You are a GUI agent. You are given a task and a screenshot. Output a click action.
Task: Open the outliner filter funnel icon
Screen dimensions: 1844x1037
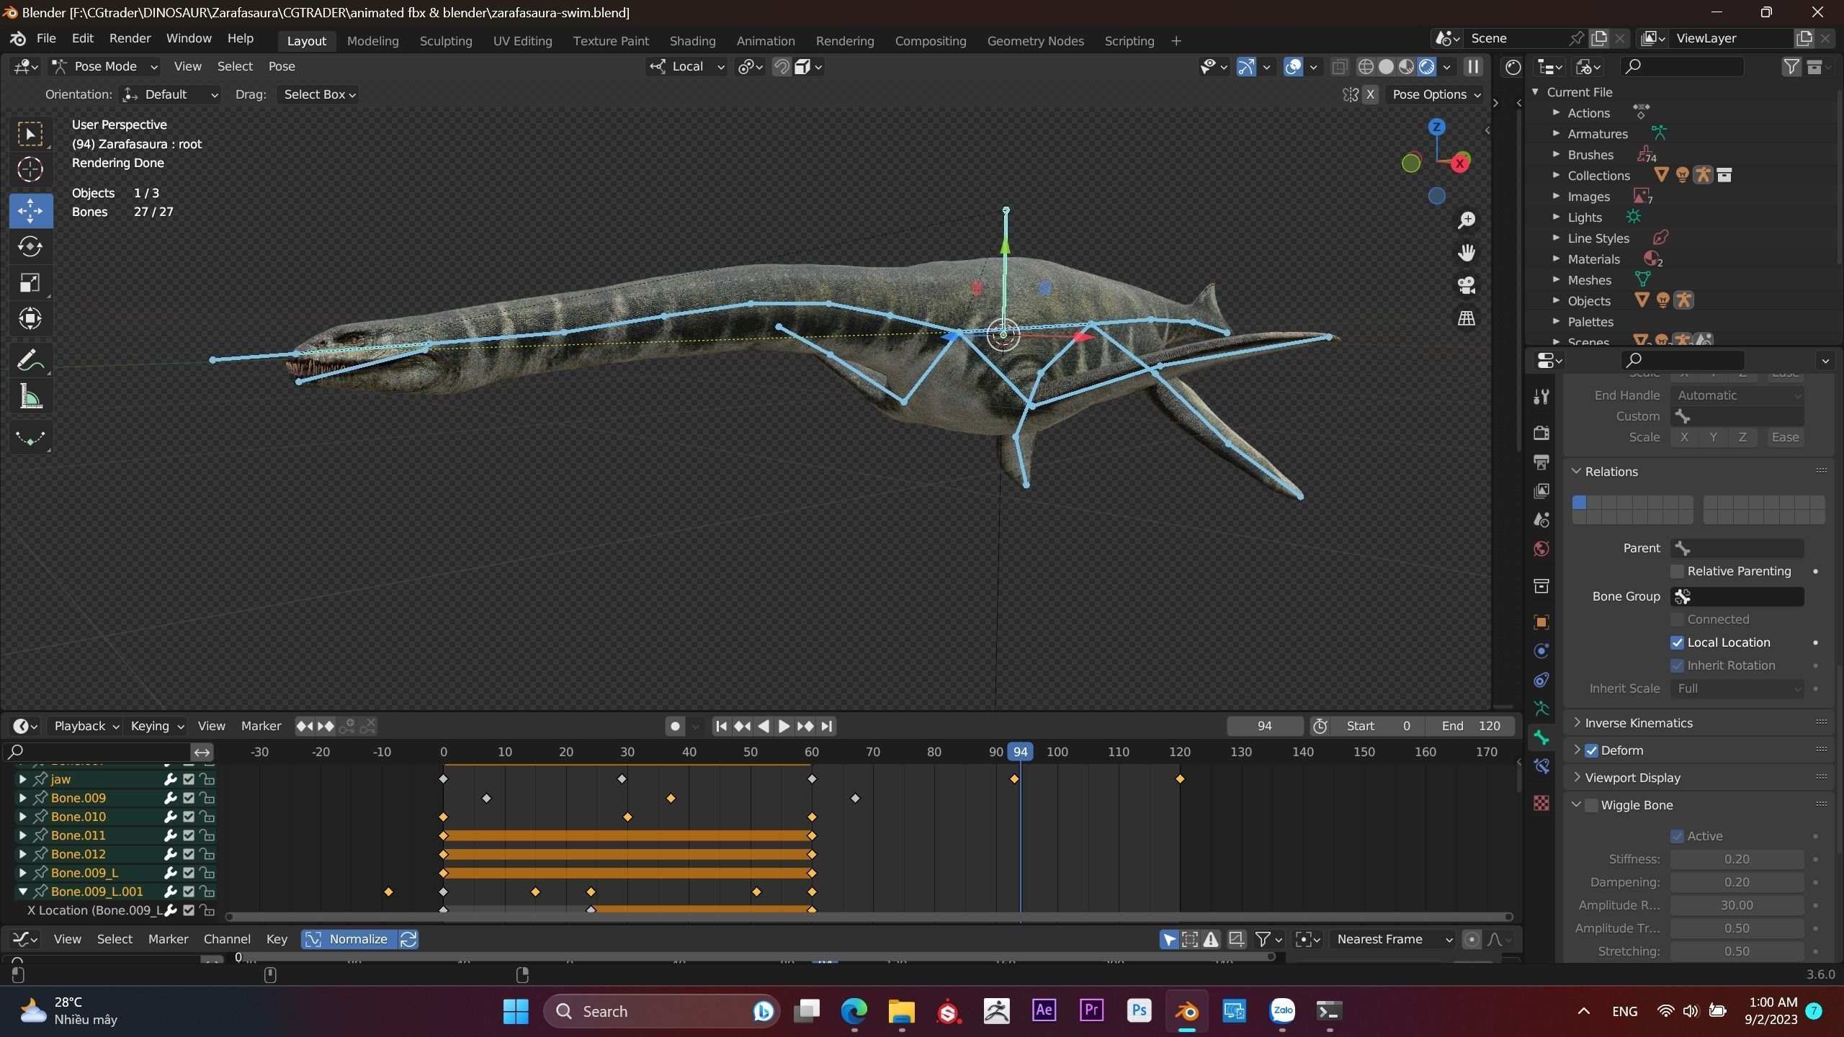click(x=1791, y=67)
